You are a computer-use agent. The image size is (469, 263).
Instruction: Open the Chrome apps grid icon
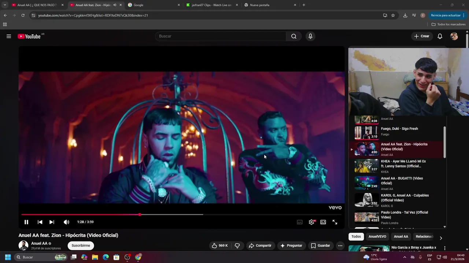point(5,24)
